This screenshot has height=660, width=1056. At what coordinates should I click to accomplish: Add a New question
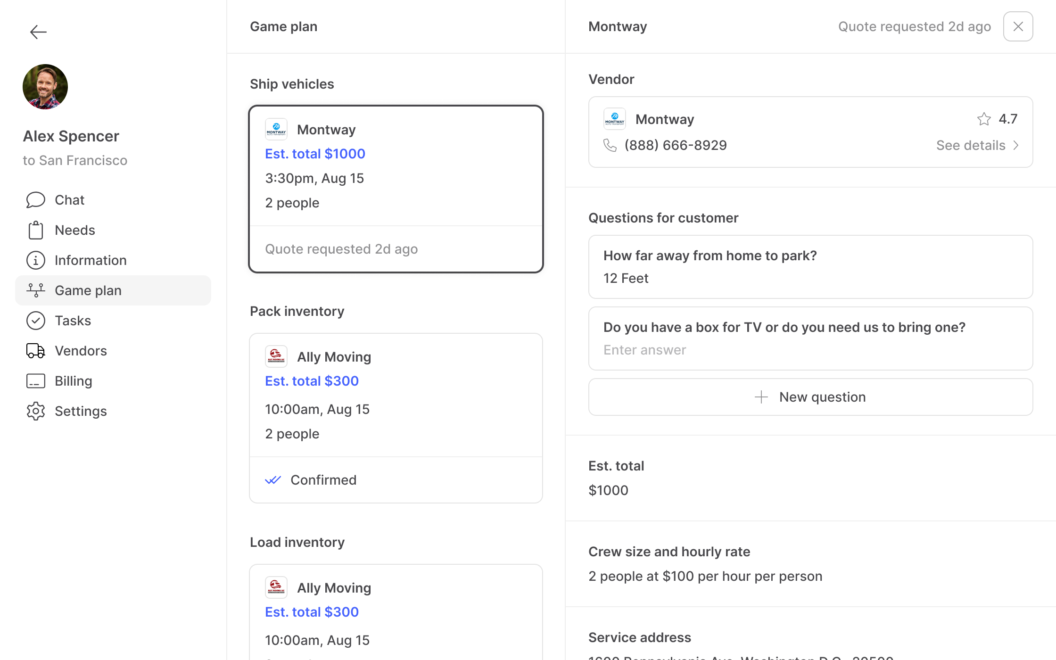(810, 397)
